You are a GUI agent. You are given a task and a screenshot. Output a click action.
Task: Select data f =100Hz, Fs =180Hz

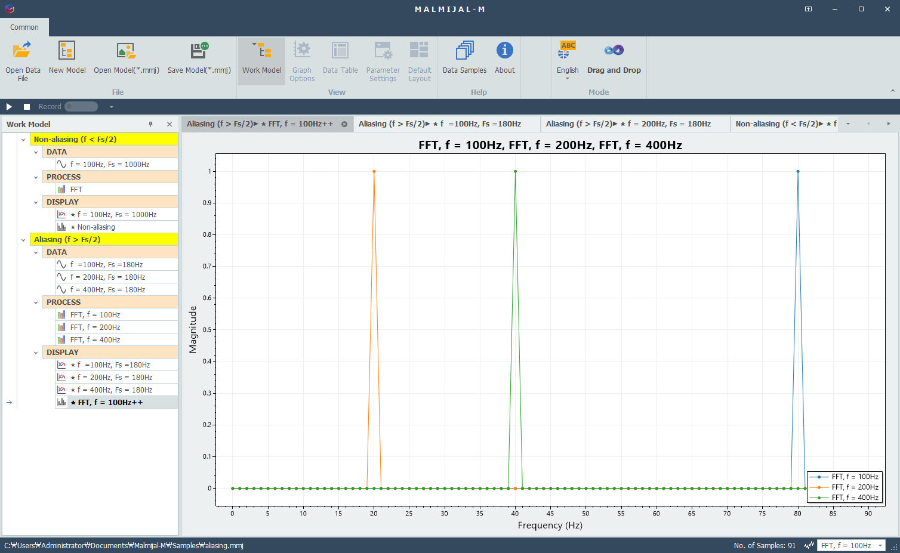point(116,264)
